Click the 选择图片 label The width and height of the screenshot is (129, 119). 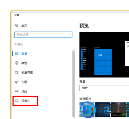[85, 99]
